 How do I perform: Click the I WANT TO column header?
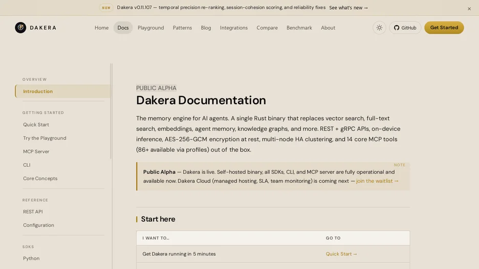point(156,238)
